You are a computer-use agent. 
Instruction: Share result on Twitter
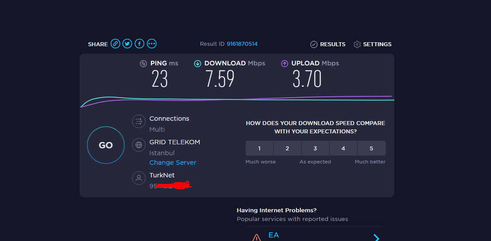pos(127,44)
